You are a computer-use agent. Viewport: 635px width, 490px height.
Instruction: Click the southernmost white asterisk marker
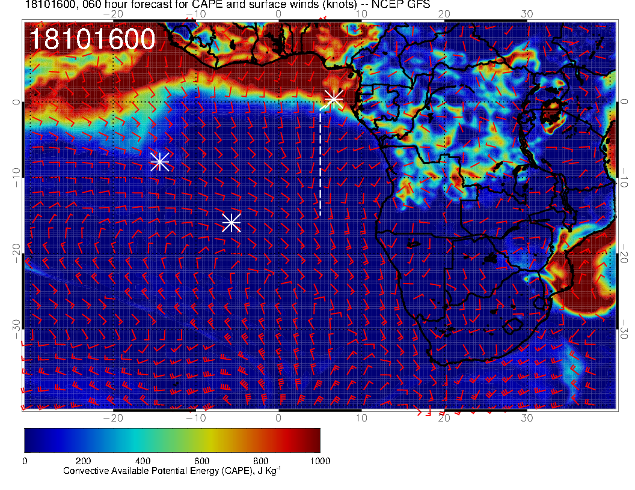point(232,223)
